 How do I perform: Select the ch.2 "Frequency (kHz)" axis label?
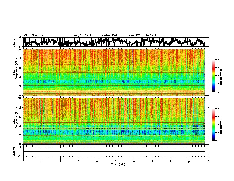tap(17, 118)
